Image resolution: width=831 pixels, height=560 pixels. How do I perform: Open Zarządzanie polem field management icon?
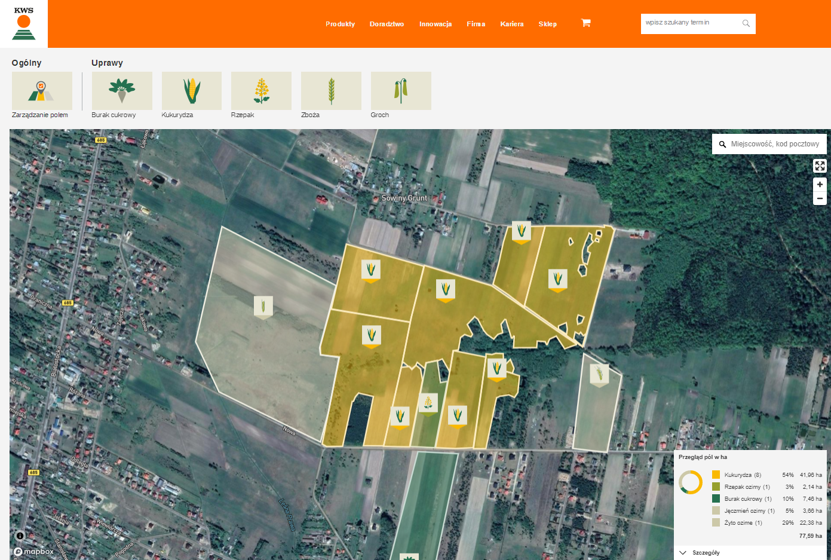pos(42,91)
